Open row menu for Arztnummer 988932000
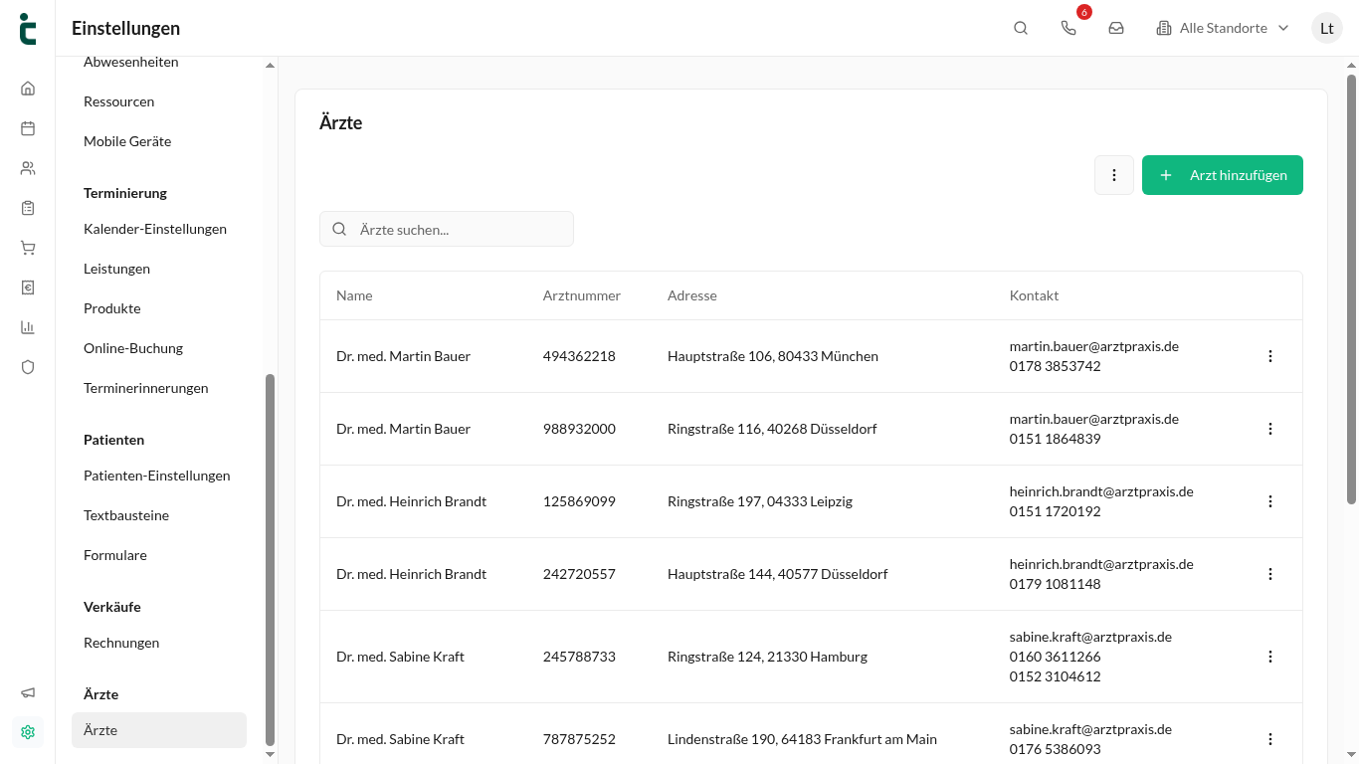Screen dimensions: 1359x764 click(x=1270, y=429)
